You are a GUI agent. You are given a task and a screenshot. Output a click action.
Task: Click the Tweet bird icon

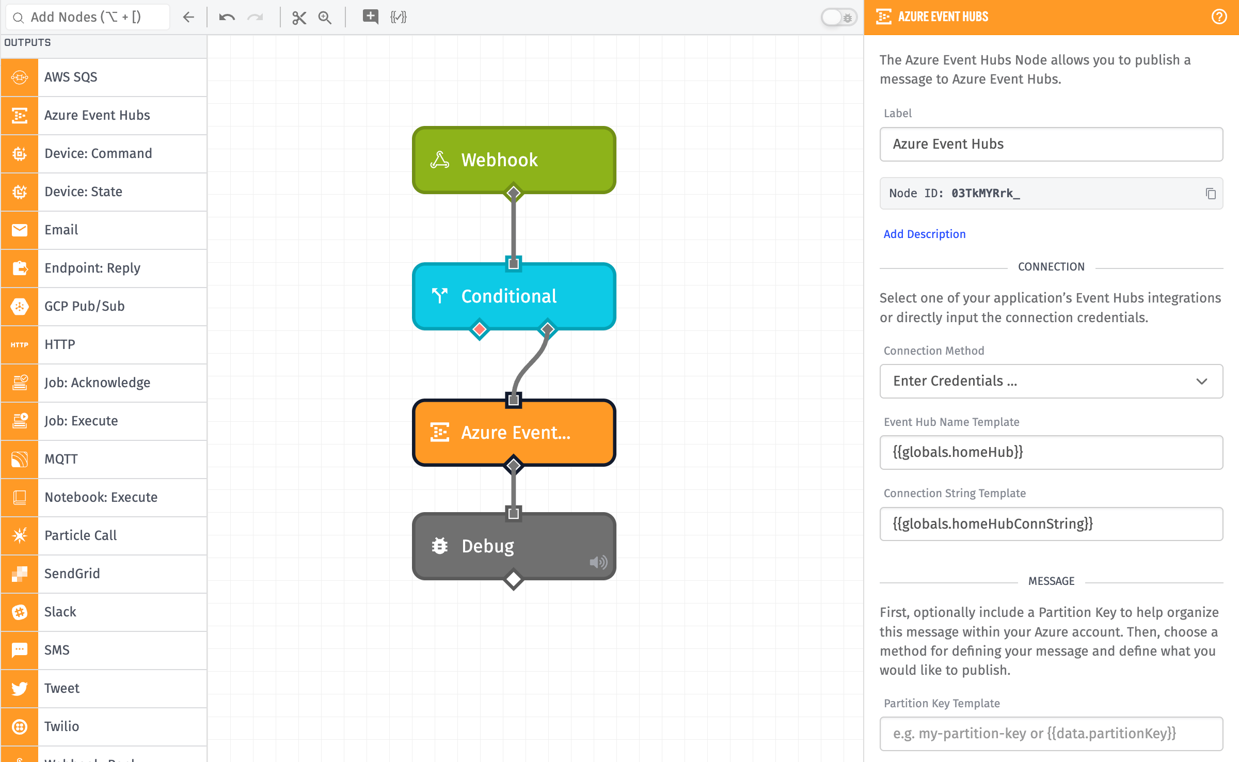(x=20, y=689)
